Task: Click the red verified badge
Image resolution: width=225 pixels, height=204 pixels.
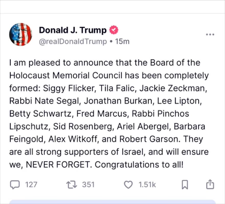Action: [114, 30]
